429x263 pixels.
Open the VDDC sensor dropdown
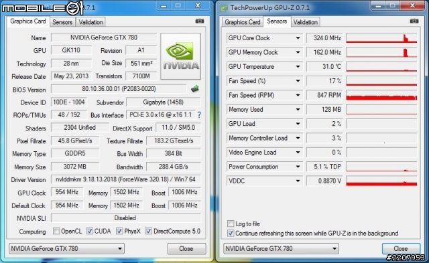(298, 181)
